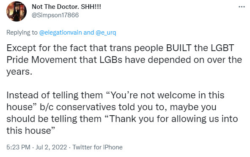Click the word "years." ending the first paragraph

(x=19, y=72)
